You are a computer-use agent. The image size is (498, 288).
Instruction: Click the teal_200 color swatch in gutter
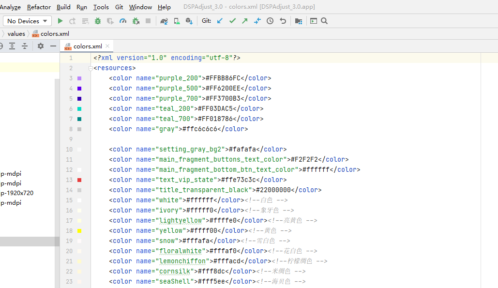(x=79, y=108)
